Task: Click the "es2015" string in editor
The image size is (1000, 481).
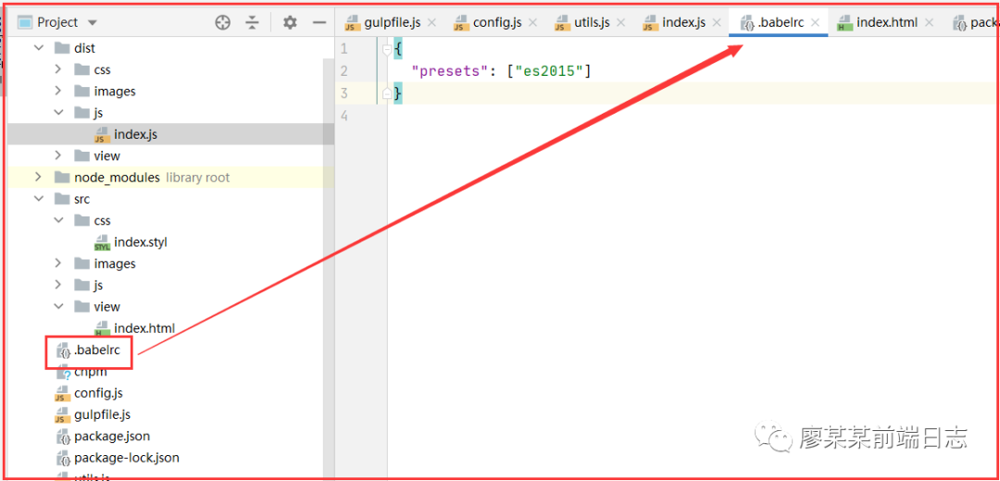Action: coord(549,70)
